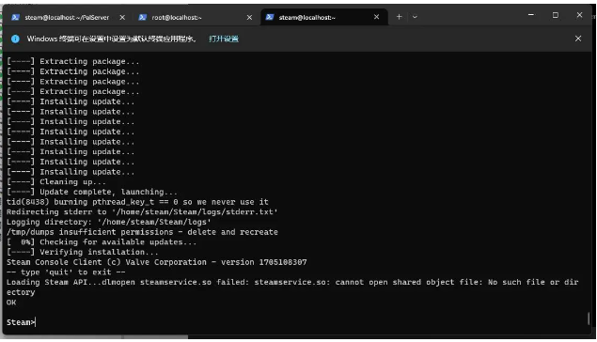Viewport: 597px width, 342px height.
Task: Click the 'Verifying installation...' line
Action: [82, 252]
